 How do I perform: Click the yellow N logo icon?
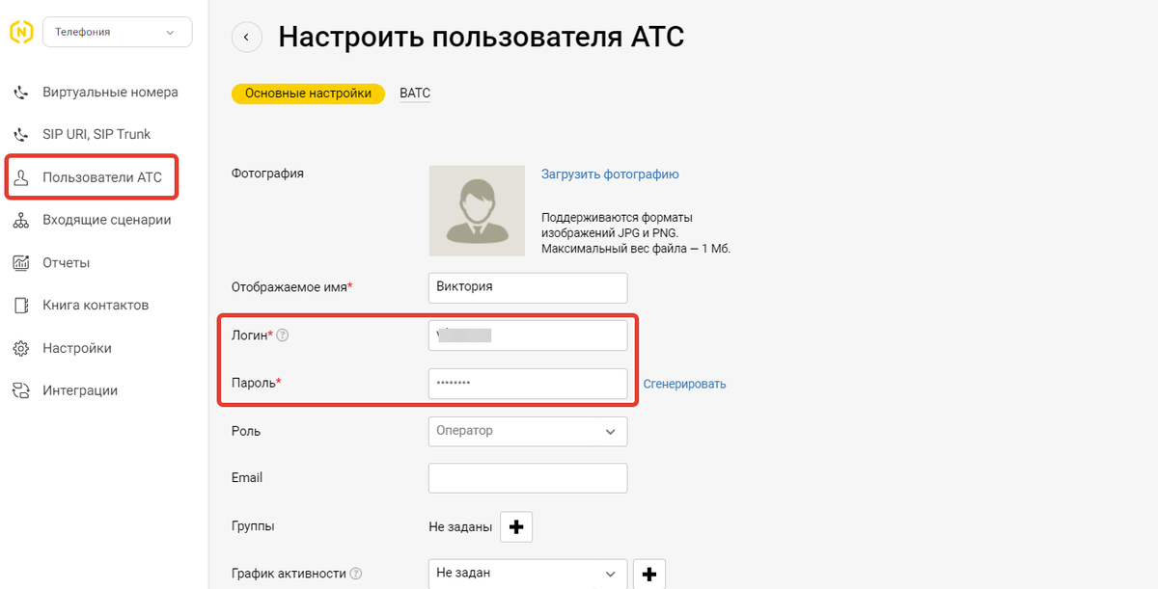[x=20, y=32]
